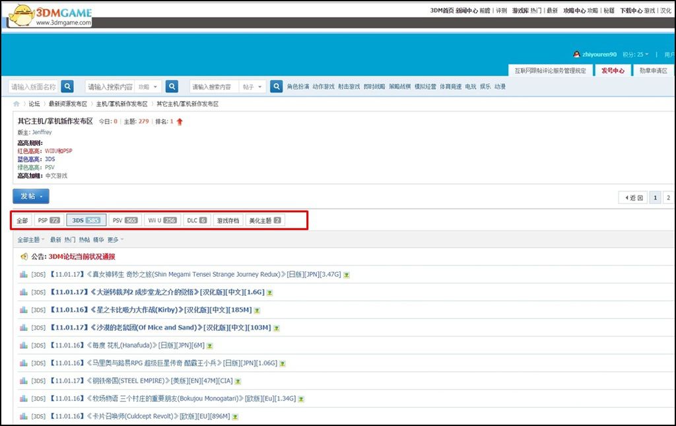Click attachment icon after Shin Megami Tensei title

[x=347, y=275]
